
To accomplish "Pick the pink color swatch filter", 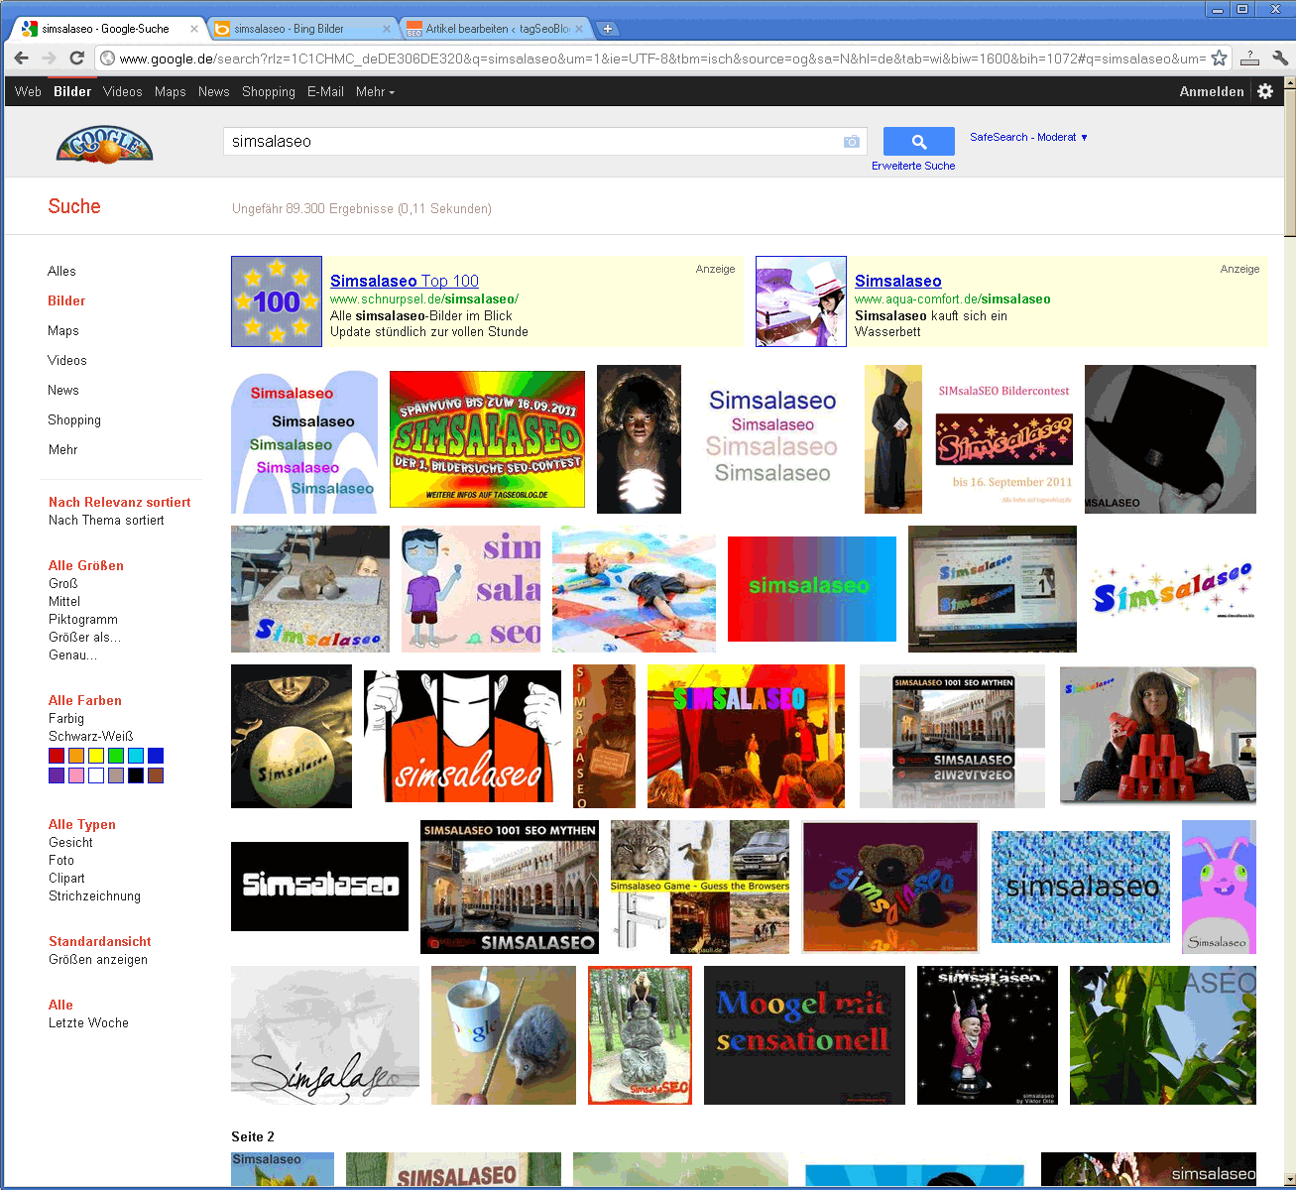I will click(76, 775).
